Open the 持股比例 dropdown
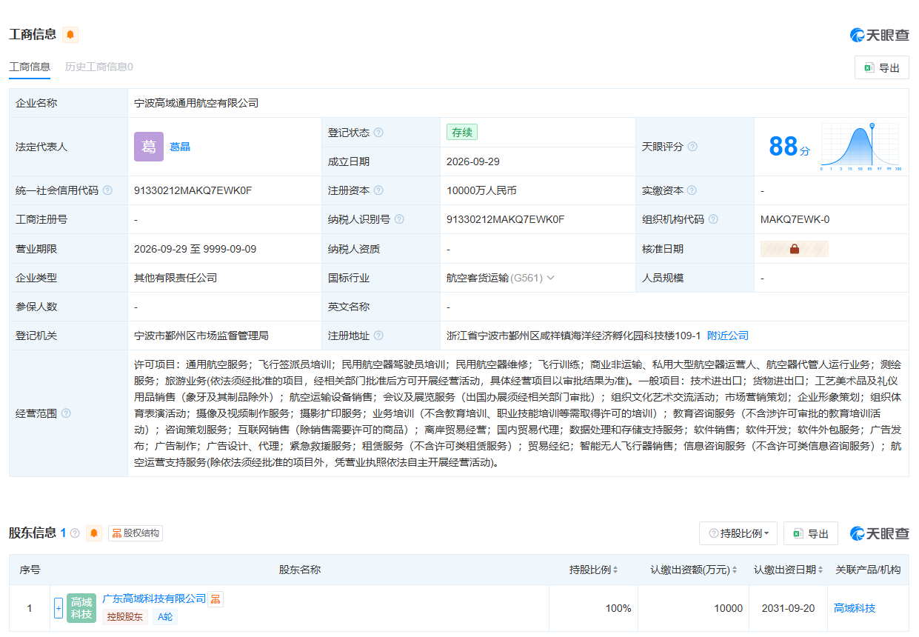This screenshot has height=637, width=919. 738,533
